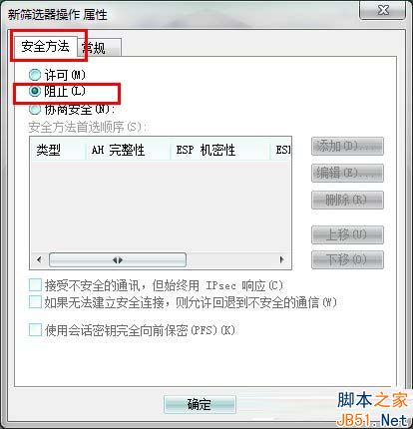Check 如果无法建立安全连接 fallback option
This screenshot has height=429, width=413.
[x=35, y=302]
